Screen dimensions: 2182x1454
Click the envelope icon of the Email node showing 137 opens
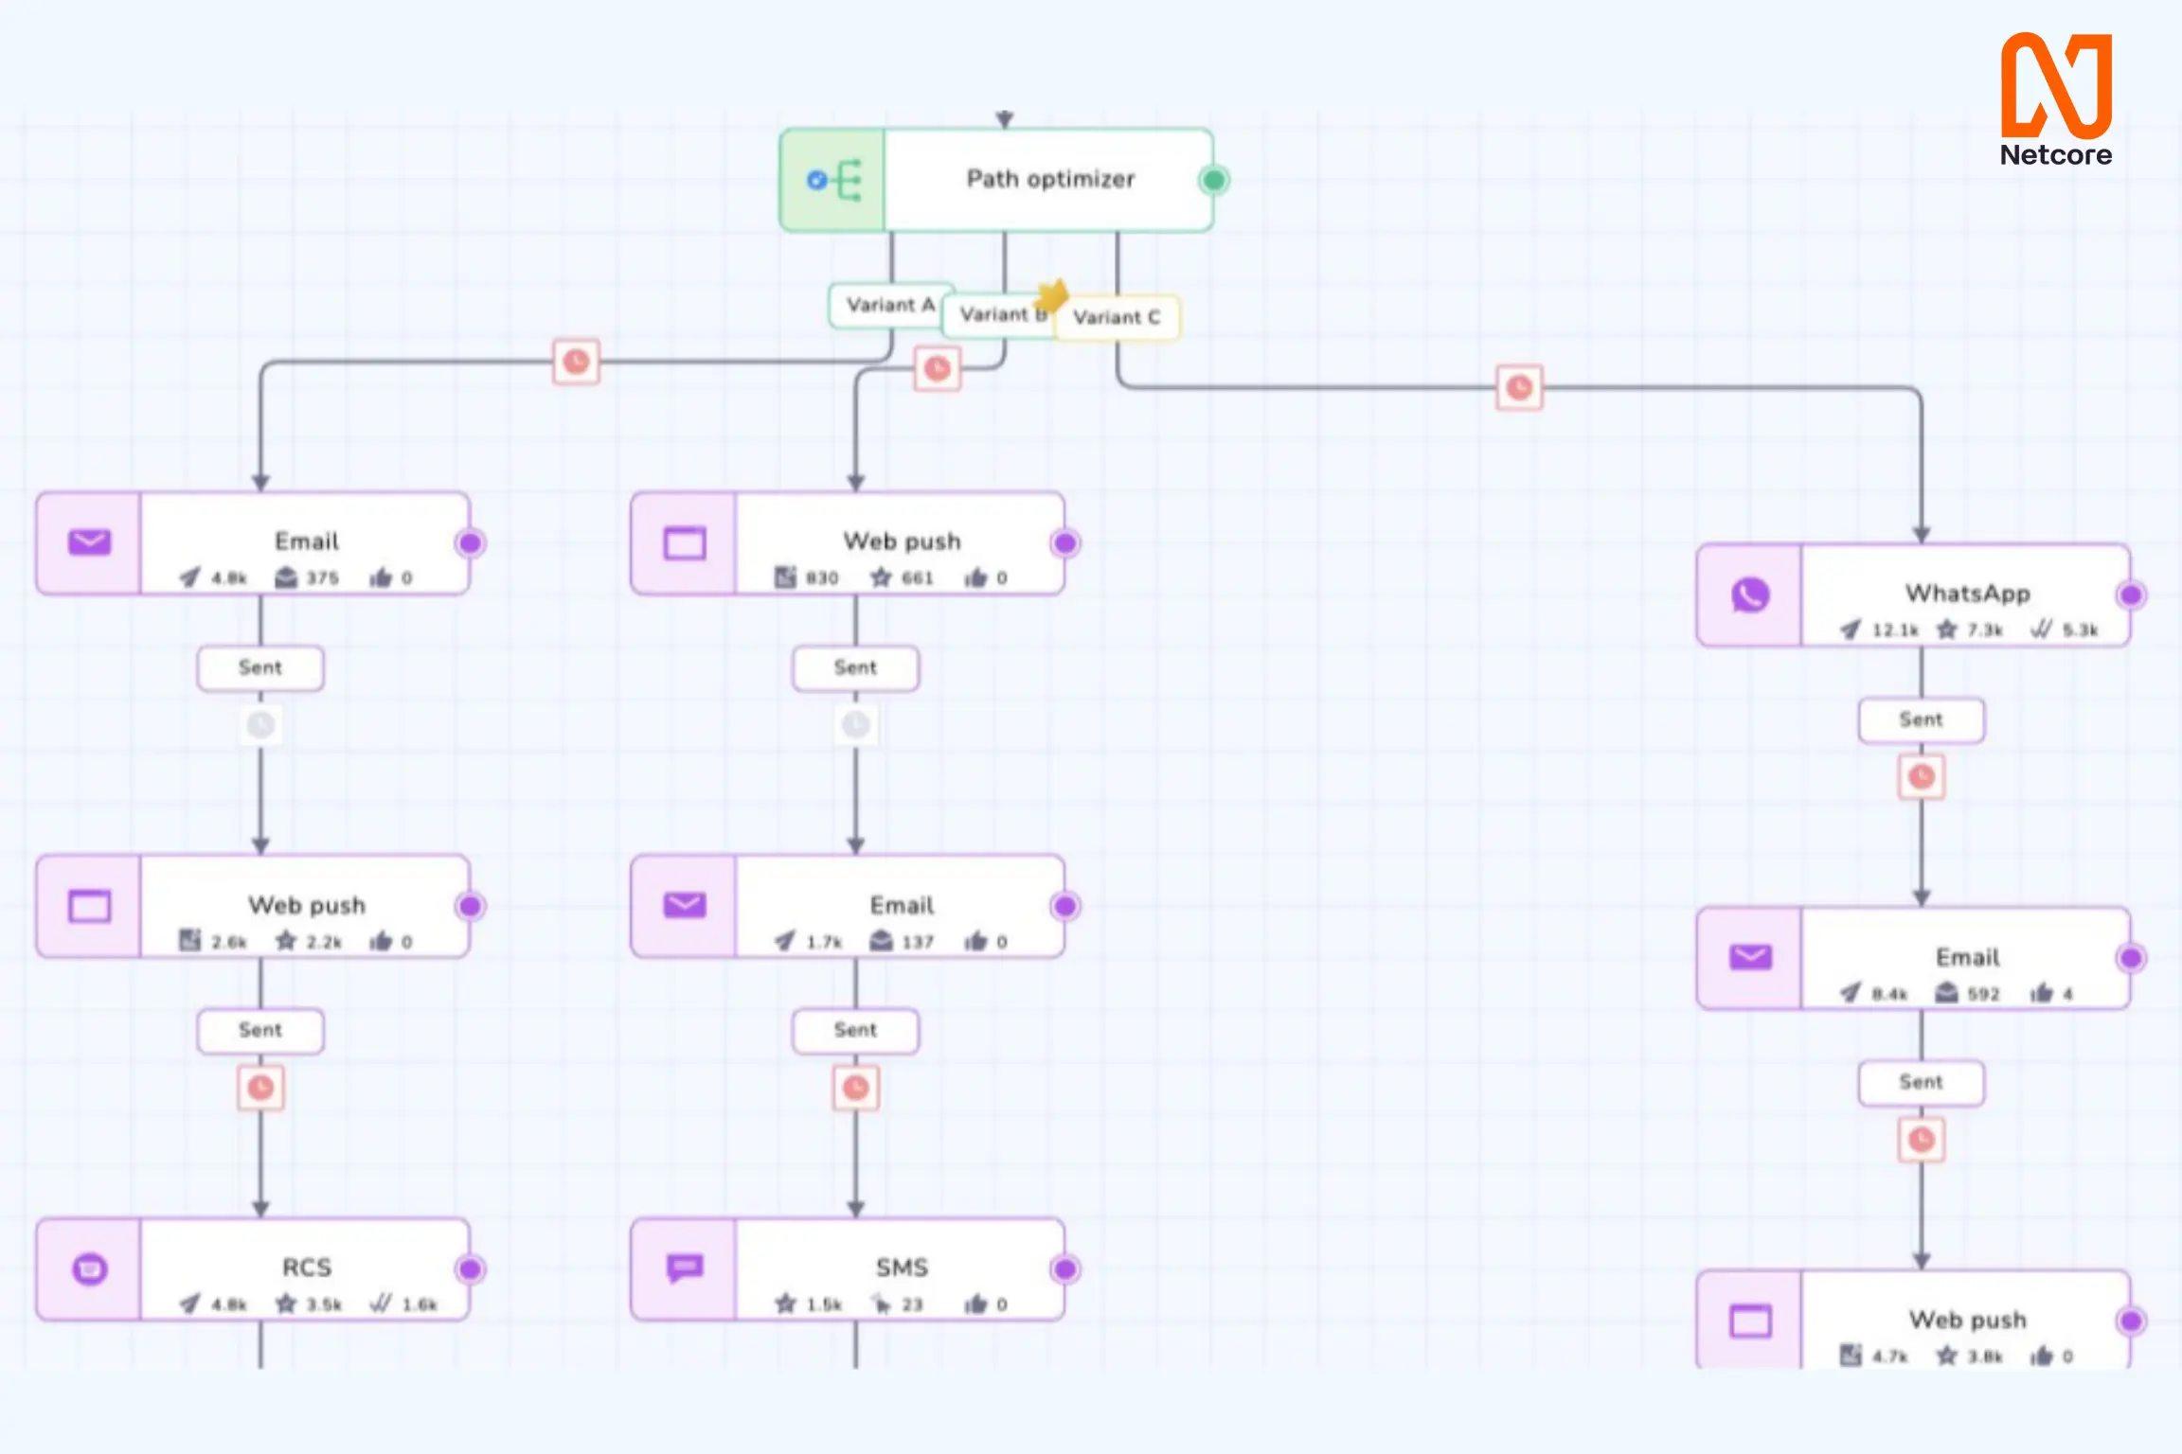(685, 905)
